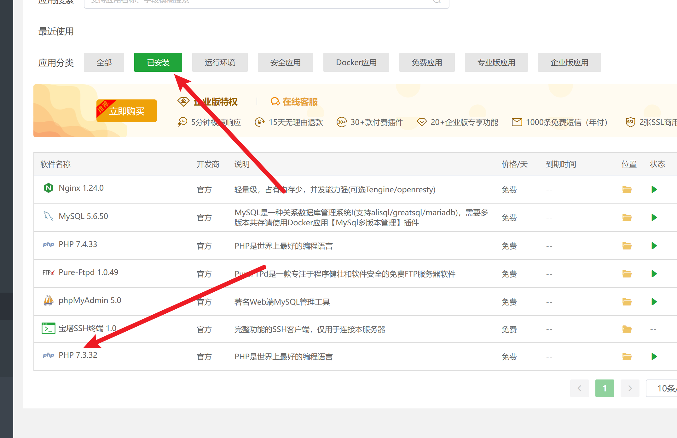677x438 pixels.
Task: Click the MySQL dolphin logo icon
Action: click(48, 216)
